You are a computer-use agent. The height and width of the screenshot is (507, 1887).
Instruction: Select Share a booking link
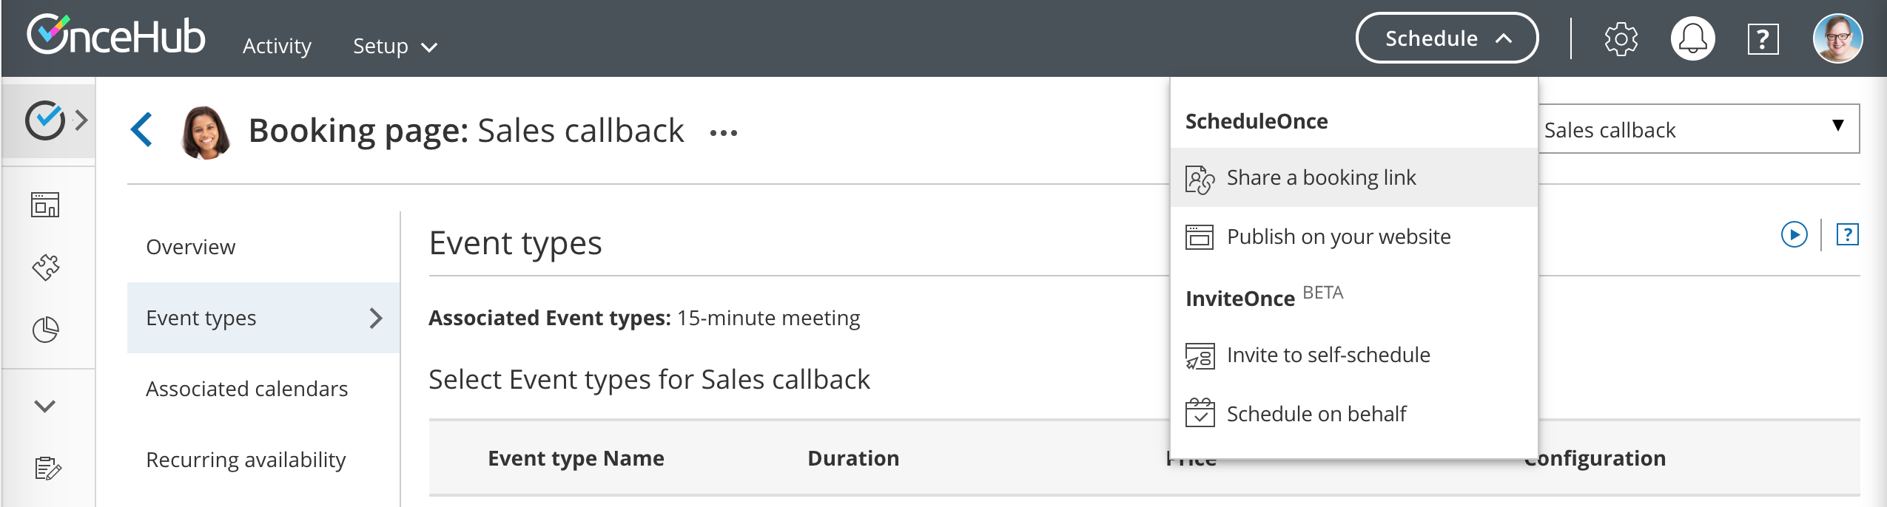[1321, 177]
